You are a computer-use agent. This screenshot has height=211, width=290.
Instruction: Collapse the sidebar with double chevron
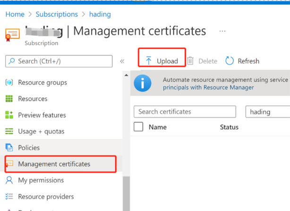pyautogui.click(x=122, y=61)
